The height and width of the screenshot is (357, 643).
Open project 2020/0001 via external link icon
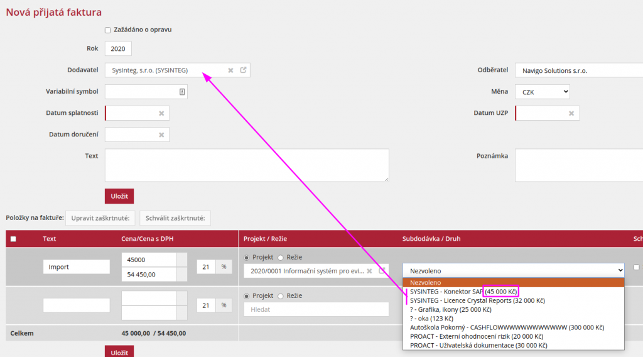click(x=381, y=271)
